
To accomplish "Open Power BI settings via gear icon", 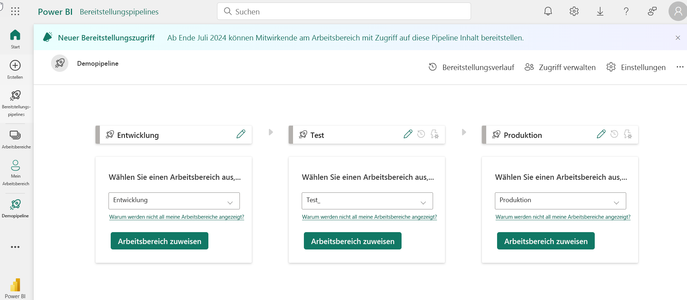I will coord(574,11).
